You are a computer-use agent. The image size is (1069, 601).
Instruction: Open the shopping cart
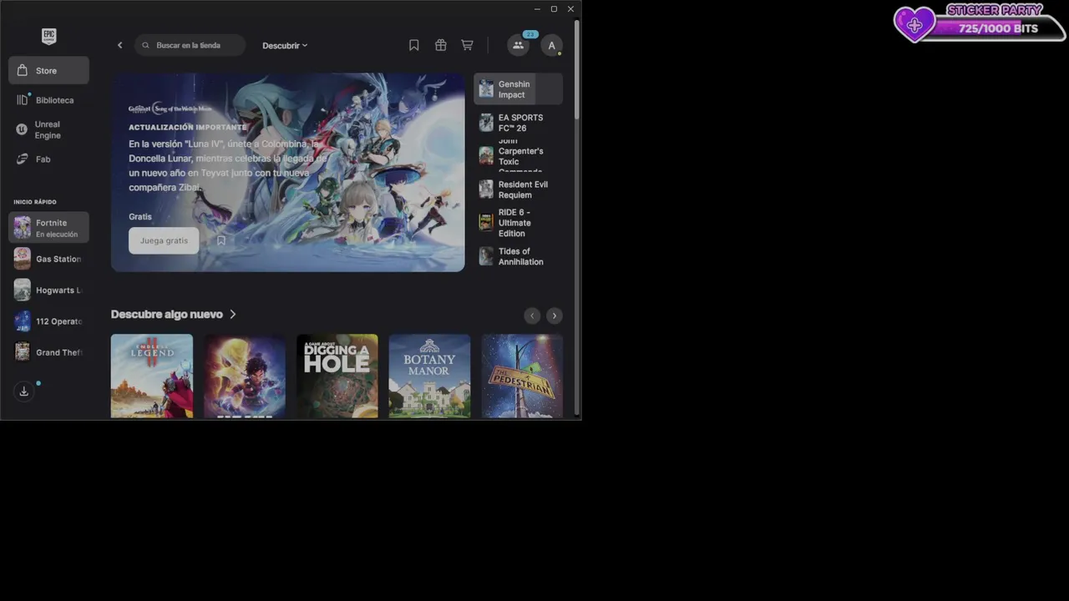tap(467, 45)
